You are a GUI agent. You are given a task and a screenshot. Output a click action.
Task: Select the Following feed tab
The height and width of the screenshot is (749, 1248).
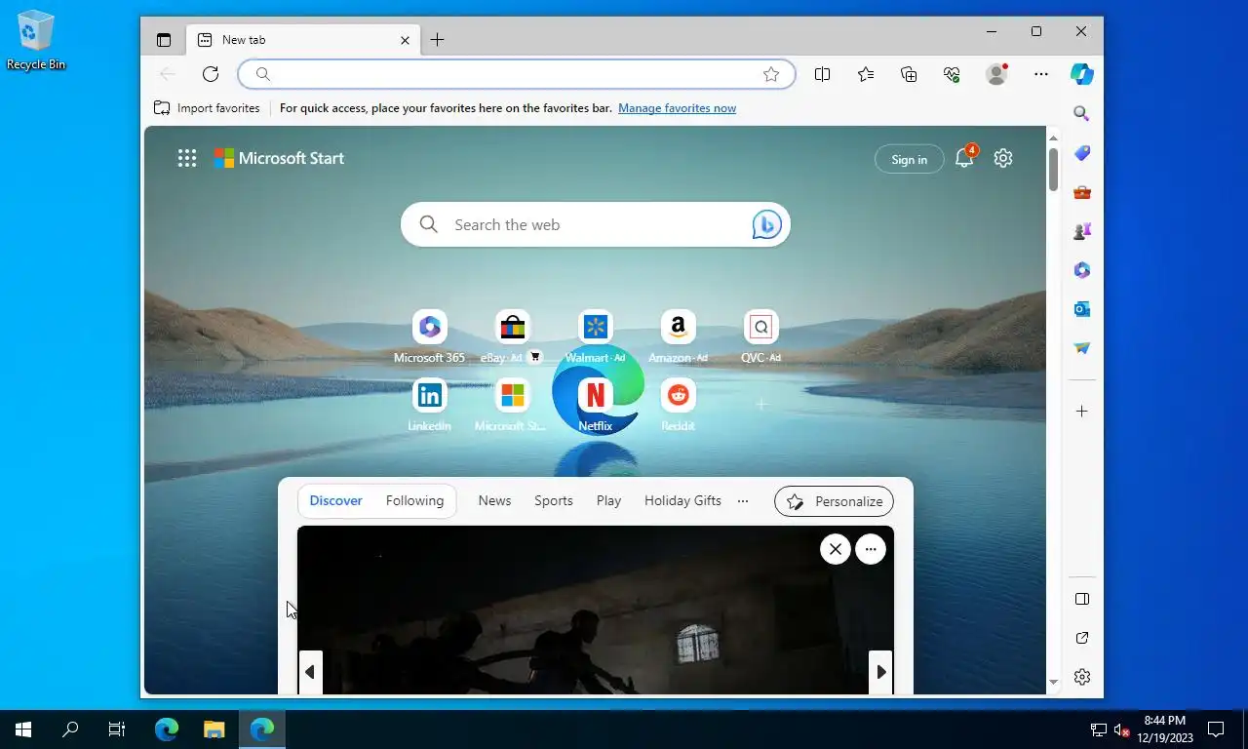click(x=414, y=500)
